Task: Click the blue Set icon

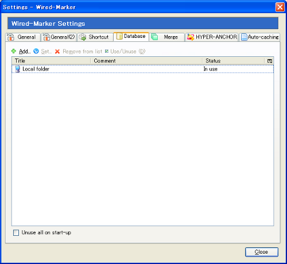Action: point(36,51)
